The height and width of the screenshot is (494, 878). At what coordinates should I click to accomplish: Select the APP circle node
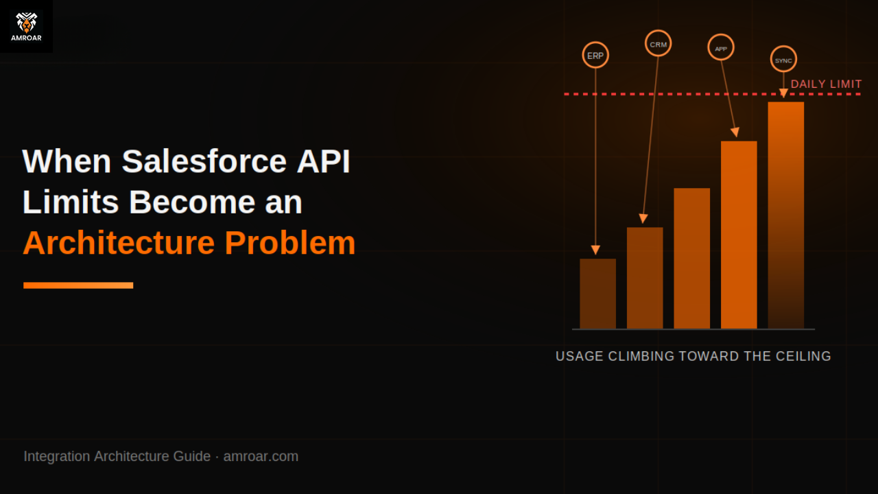pyautogui.click(x=721, y=48)
